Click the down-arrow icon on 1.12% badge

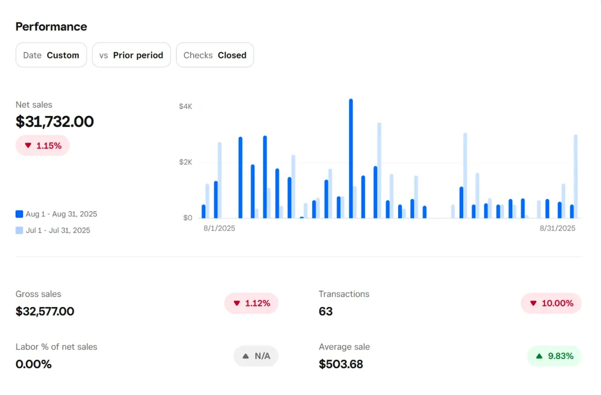pyautogui.click(x=236, y=303)
